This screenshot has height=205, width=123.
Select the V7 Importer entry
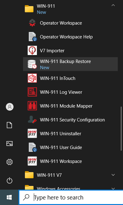coord(70,50)
